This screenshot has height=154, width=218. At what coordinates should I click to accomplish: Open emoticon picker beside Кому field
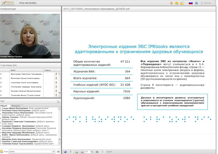pyautogui.click(x=1, y=151)
